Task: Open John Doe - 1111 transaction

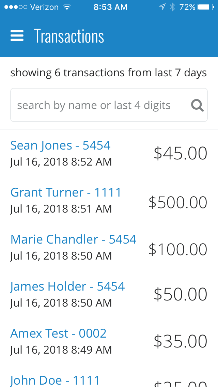Action: 55,380
